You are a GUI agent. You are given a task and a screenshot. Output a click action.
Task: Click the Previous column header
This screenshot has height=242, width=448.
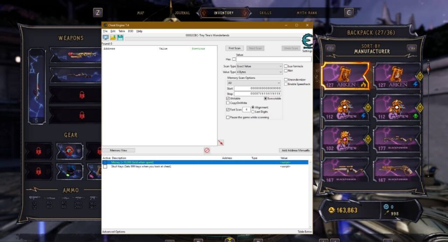[198, 49]
